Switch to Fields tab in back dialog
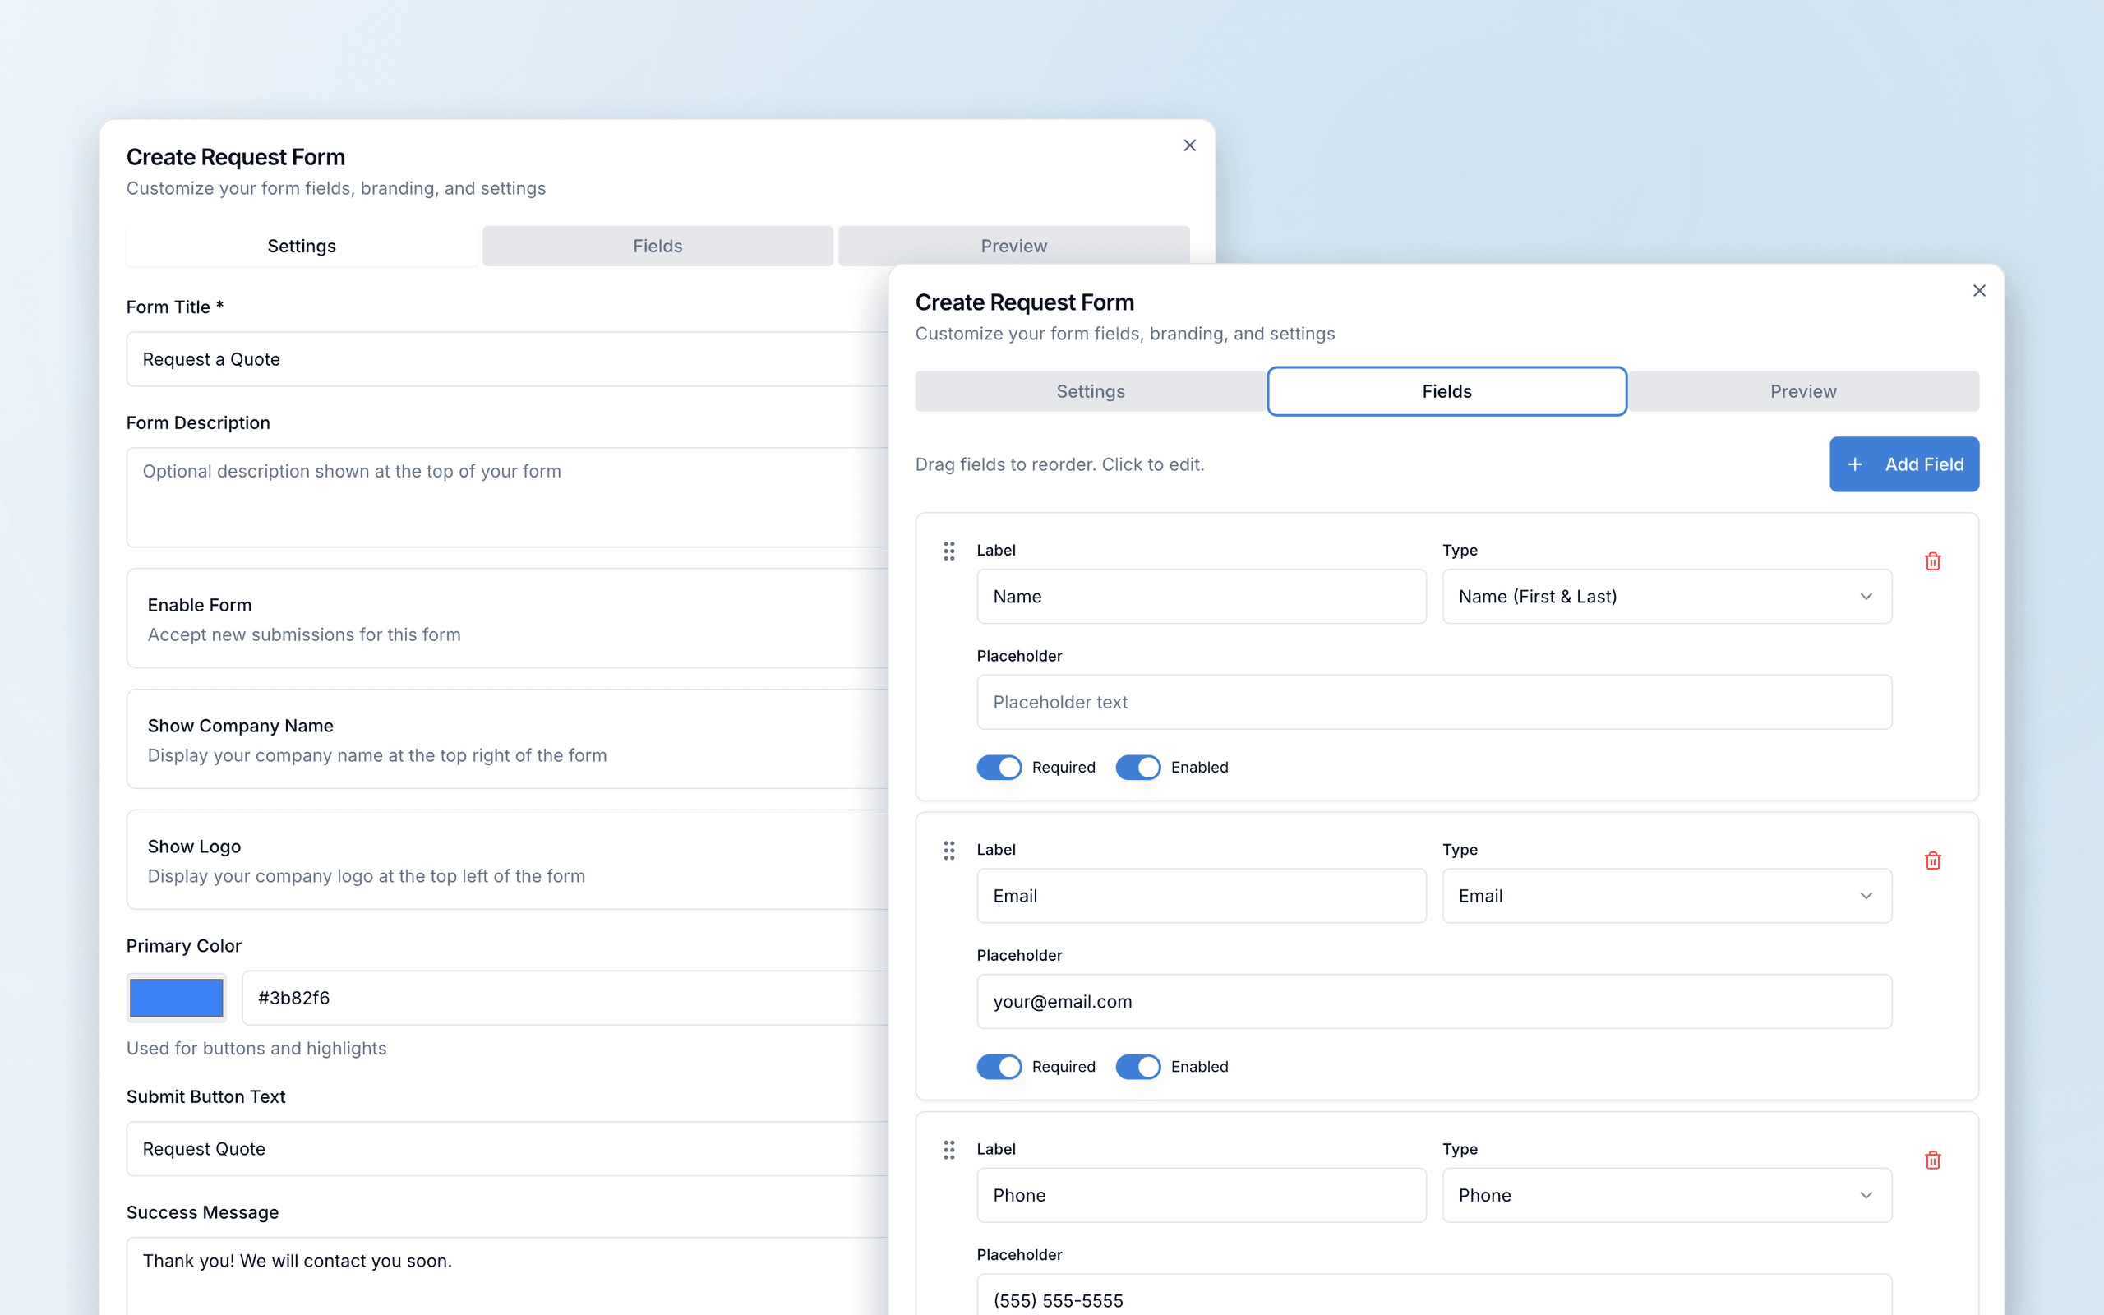This screenshot has height=1315, width=2104. [657, 246]
